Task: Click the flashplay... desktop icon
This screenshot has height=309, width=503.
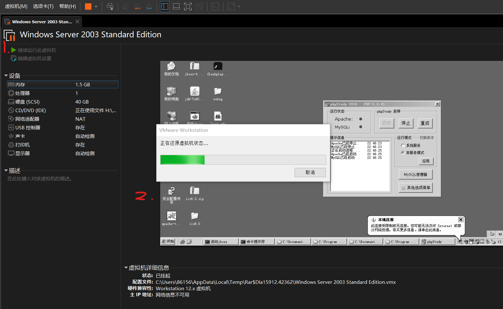Action: coord(218,68)
